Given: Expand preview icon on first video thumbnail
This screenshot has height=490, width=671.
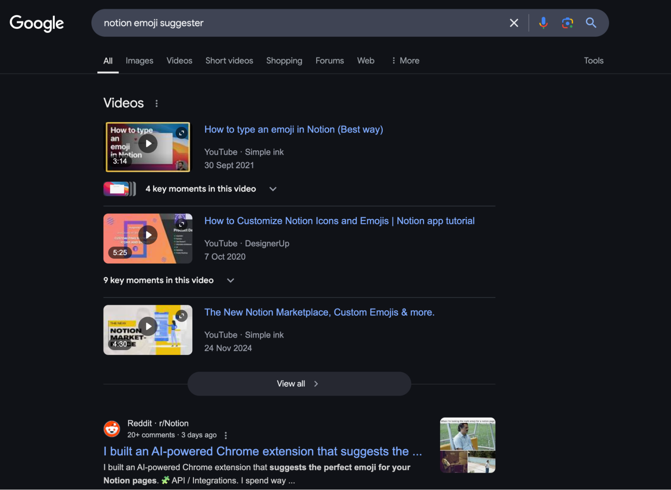Looking at the screenshot, I should (x=182, y=133).
